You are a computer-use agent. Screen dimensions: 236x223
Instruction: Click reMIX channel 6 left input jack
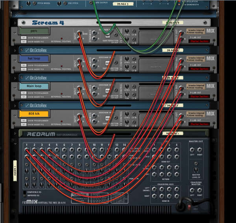point(64,150)
